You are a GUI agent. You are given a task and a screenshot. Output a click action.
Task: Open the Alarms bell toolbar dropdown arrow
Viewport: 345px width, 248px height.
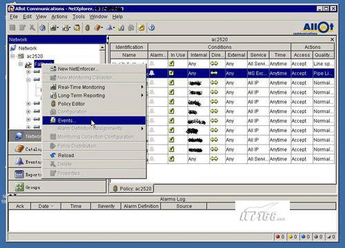click(114, 28)
